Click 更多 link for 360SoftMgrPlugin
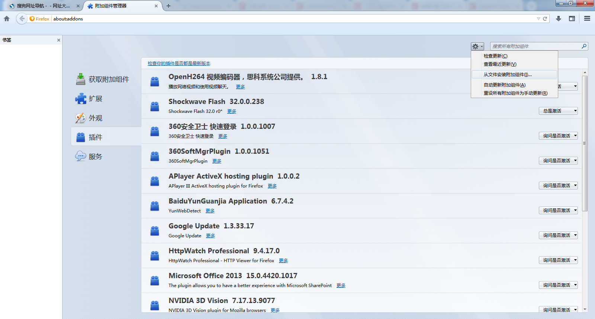The height and width of the screenshot is (319, 595). [x=217, y=161]
